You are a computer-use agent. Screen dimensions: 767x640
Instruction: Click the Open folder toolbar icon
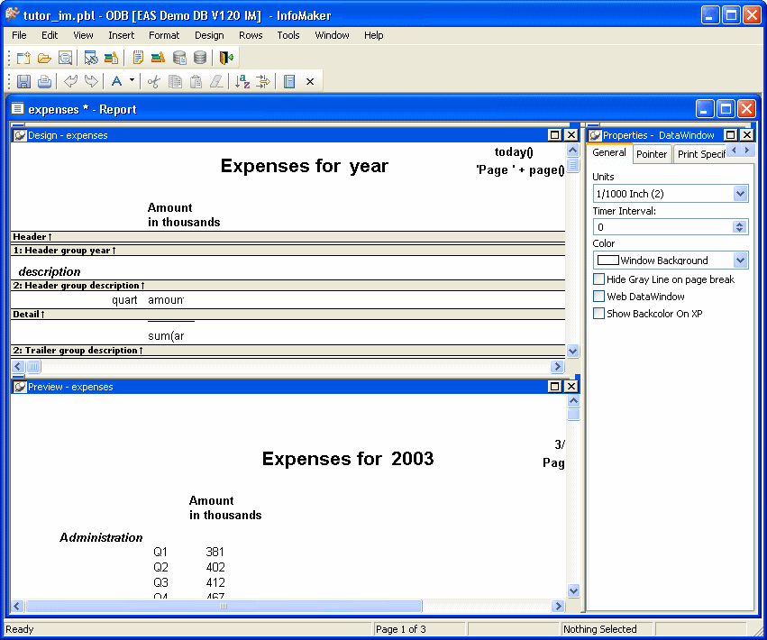pyautogui.click(x=44, y=58)
